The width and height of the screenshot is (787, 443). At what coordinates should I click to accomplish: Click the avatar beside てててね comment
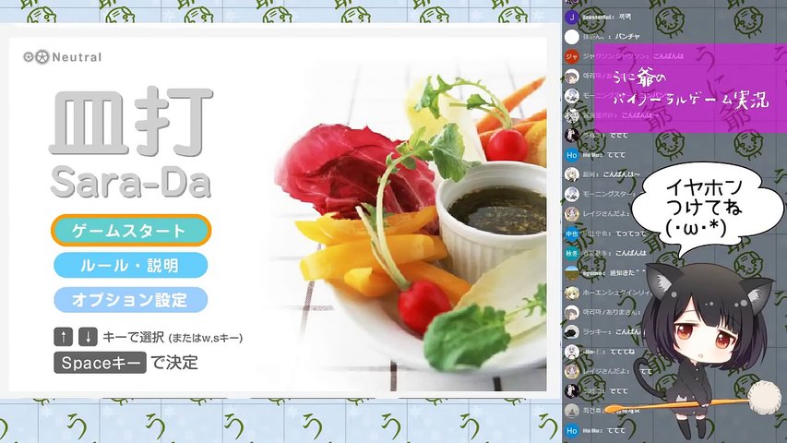pos(572,352)
